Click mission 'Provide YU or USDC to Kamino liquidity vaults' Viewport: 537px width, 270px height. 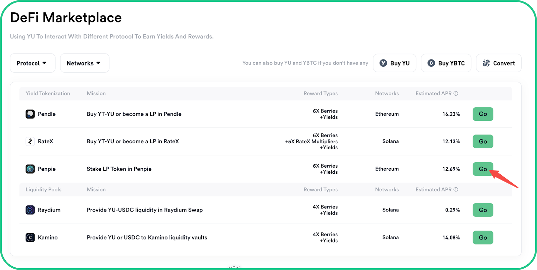coord(147,238)
